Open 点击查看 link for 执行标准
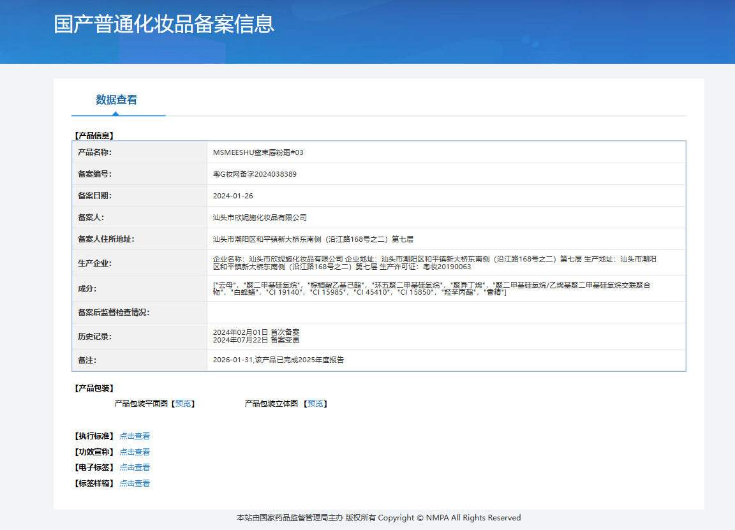This screenshot has width=735, height=530. click(135, 436)
